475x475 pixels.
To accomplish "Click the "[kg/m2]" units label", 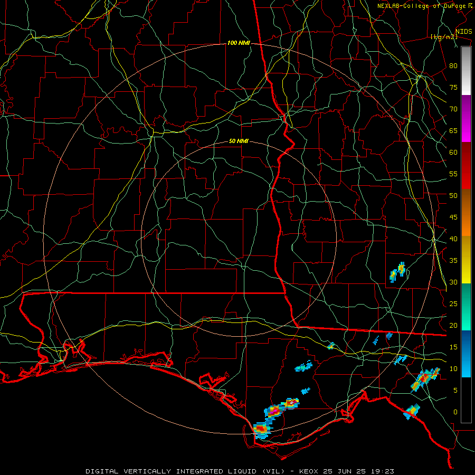I will [444, 37].
